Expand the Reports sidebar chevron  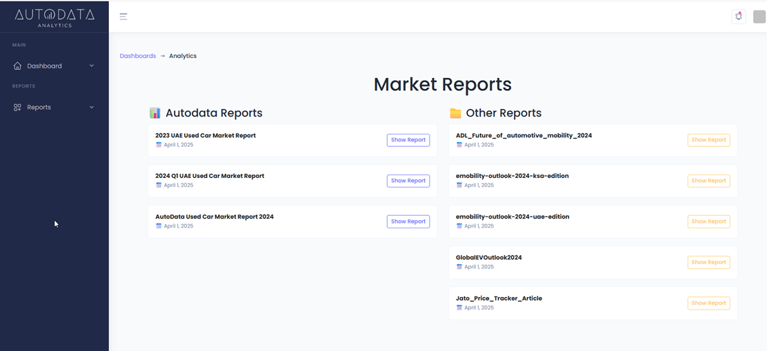(x=92, y=108)
